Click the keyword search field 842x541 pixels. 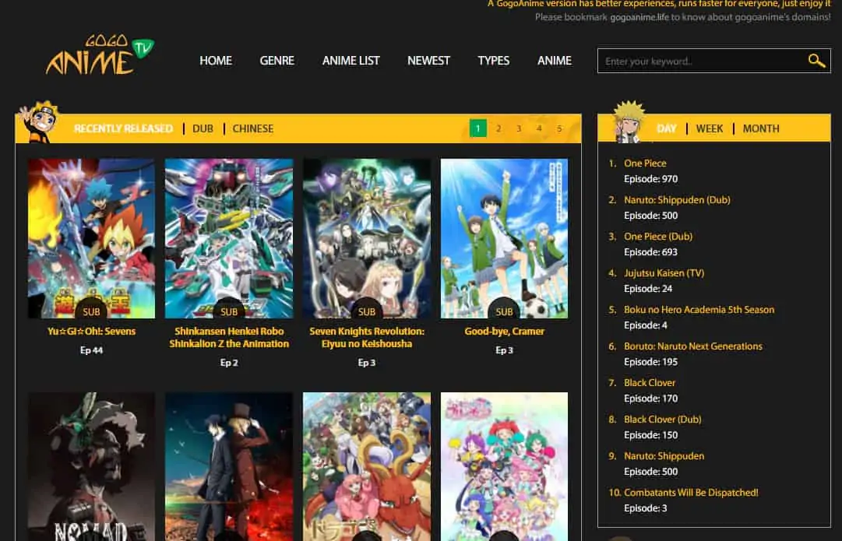point(713,61)
